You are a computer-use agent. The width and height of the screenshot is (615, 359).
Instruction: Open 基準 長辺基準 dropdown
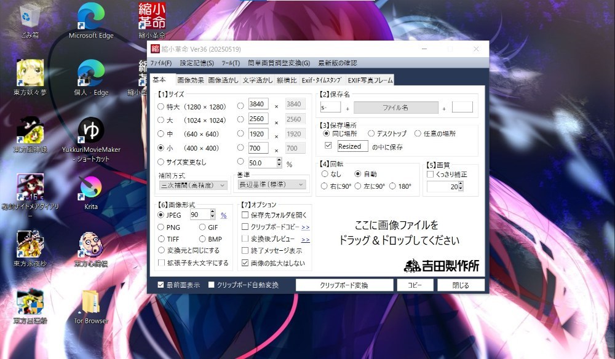click(x=272, y=184)
